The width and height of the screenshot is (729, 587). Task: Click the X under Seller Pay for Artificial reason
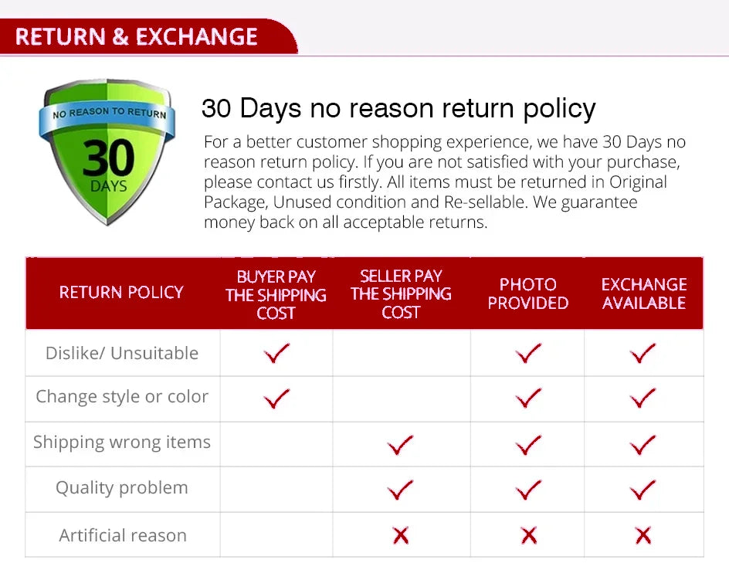[x=400, y=534]
